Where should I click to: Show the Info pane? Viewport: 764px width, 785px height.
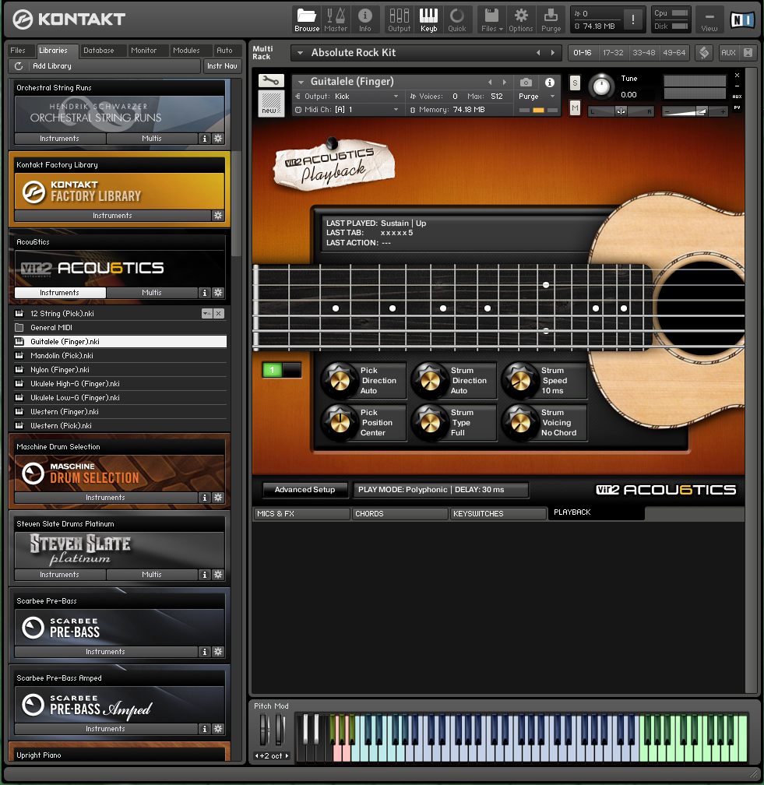[x=365, y=20]
